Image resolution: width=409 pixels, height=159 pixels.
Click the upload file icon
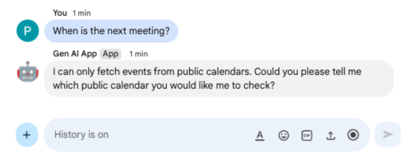(330, 135)
